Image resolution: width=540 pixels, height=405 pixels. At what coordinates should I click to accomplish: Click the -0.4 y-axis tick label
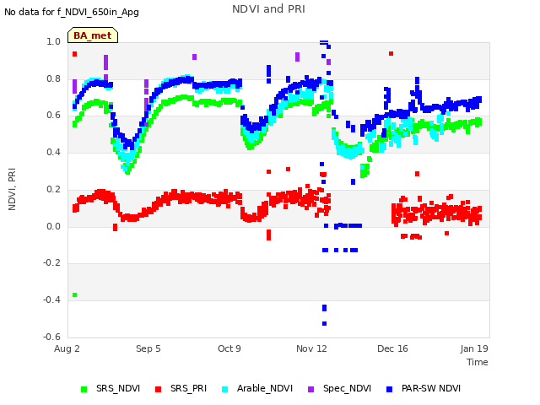(52, 300)
